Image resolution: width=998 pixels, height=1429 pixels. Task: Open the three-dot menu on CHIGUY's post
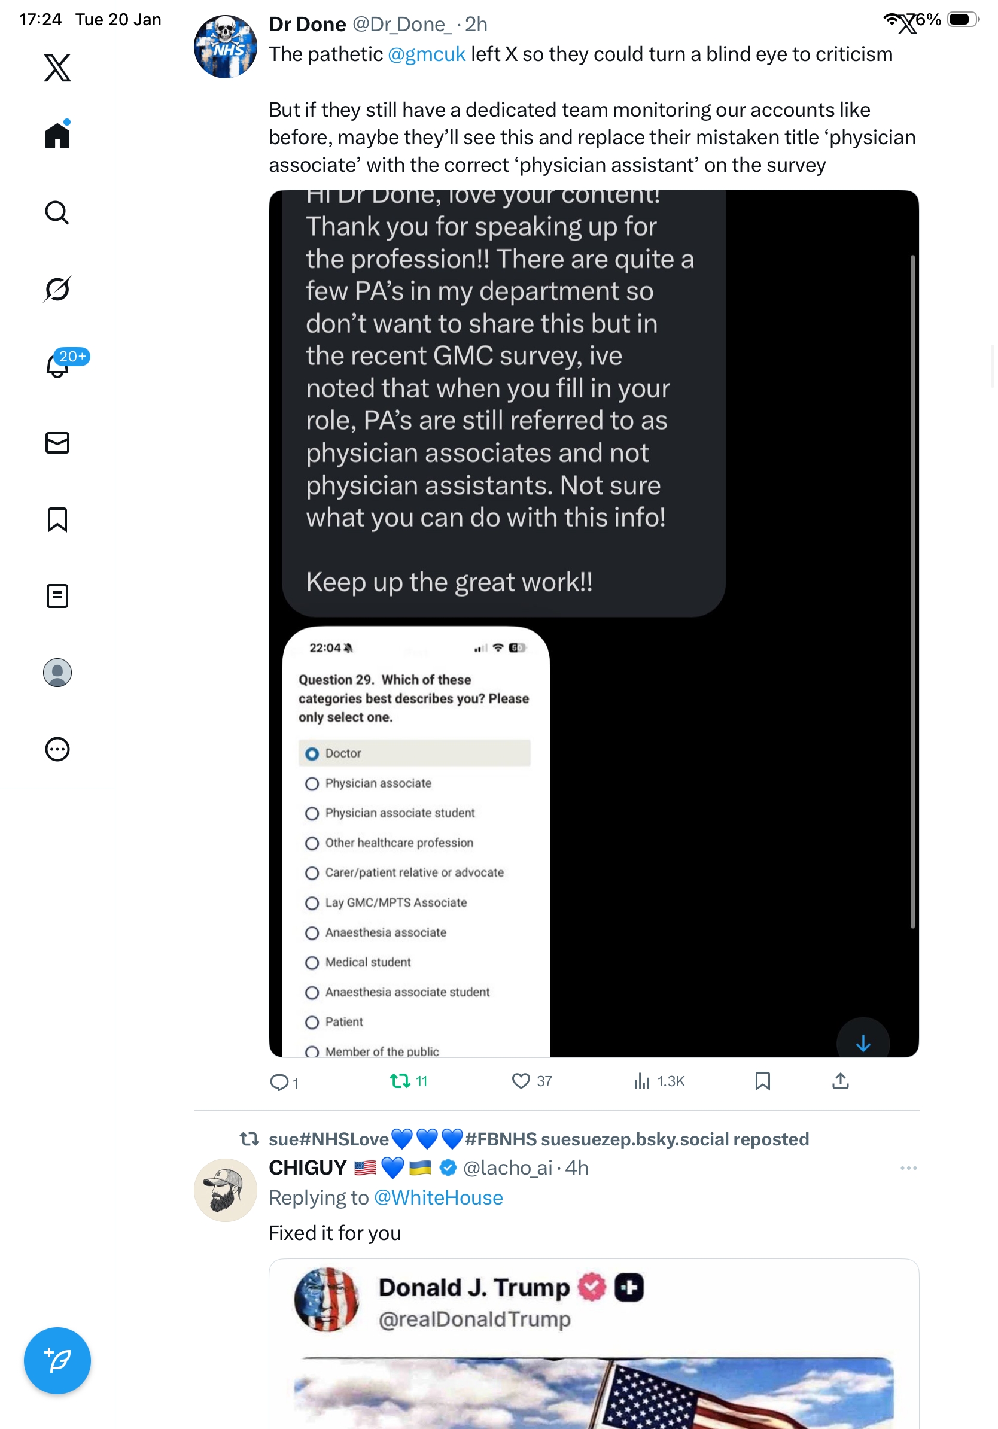(908, 1168)
